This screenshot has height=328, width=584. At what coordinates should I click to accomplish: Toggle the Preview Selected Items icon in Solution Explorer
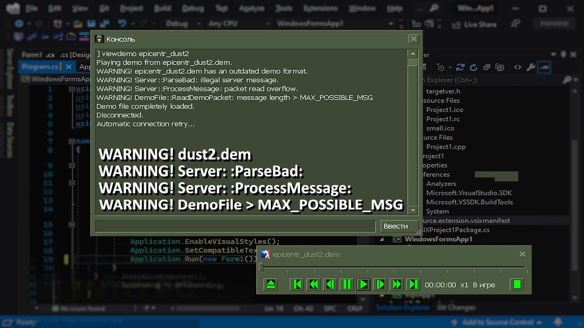(543, 67)
